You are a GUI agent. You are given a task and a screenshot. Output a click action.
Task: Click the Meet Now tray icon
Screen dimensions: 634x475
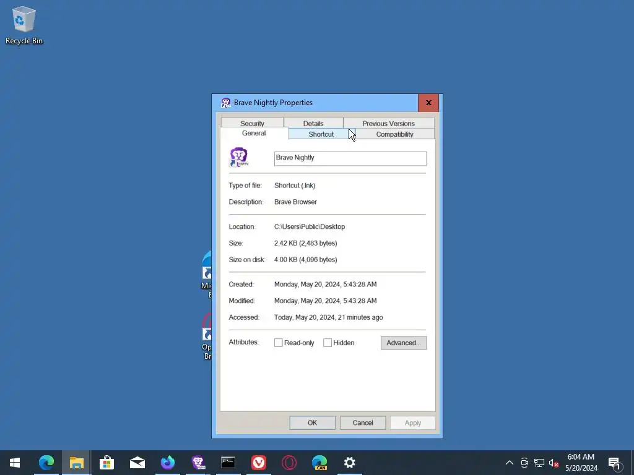[x=524, y=463]
